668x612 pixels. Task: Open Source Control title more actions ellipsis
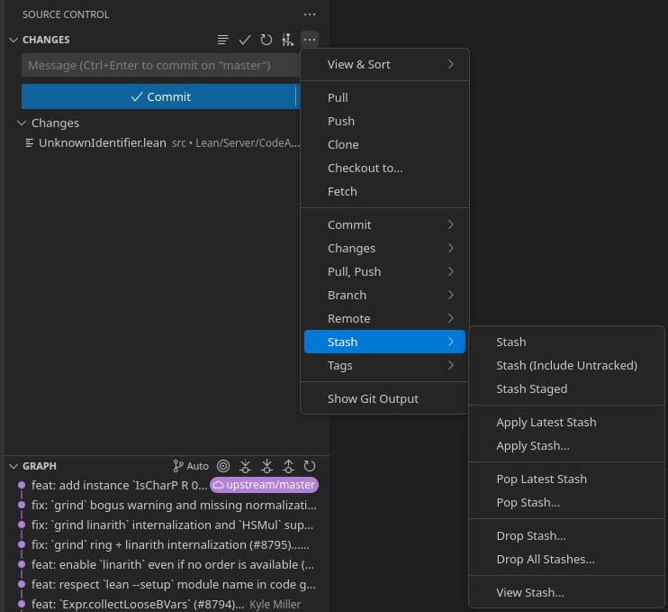[x=310, y=14]
